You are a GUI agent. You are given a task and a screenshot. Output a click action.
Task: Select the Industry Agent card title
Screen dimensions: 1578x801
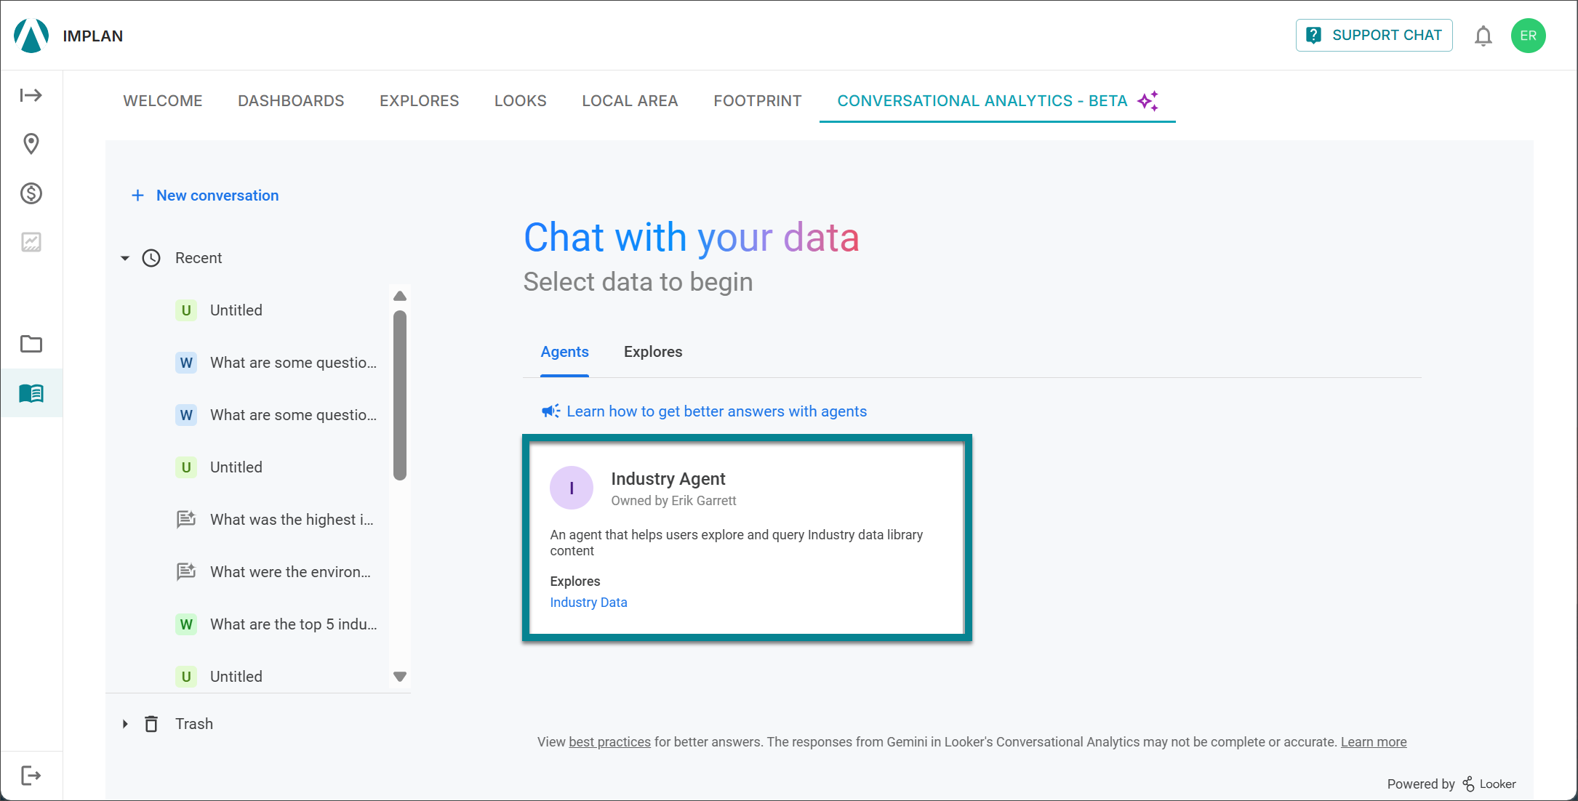pos(668,479)
